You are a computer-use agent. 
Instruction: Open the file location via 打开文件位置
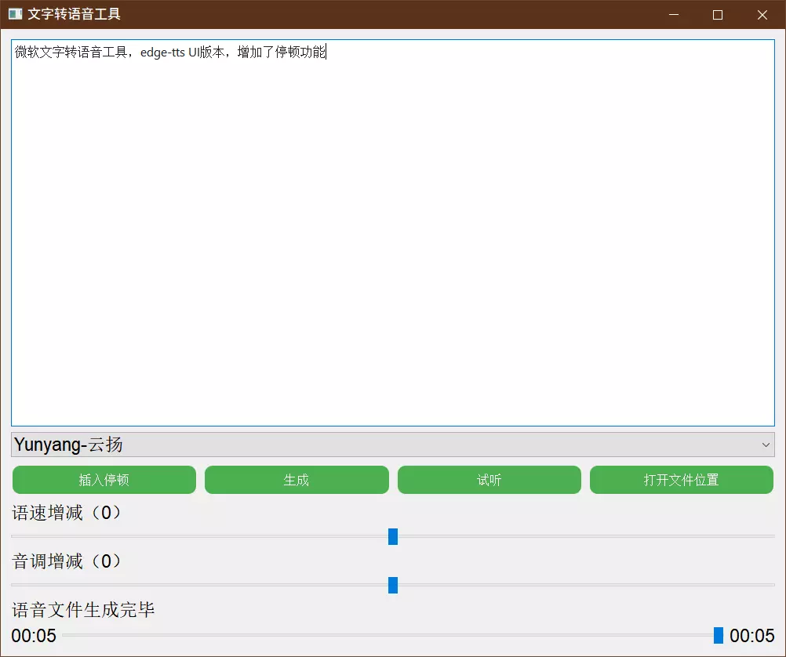[x=681, y=480]
